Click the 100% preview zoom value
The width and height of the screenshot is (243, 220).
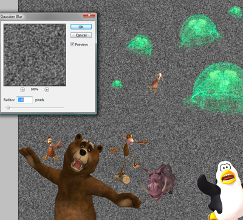click(35, 90)
